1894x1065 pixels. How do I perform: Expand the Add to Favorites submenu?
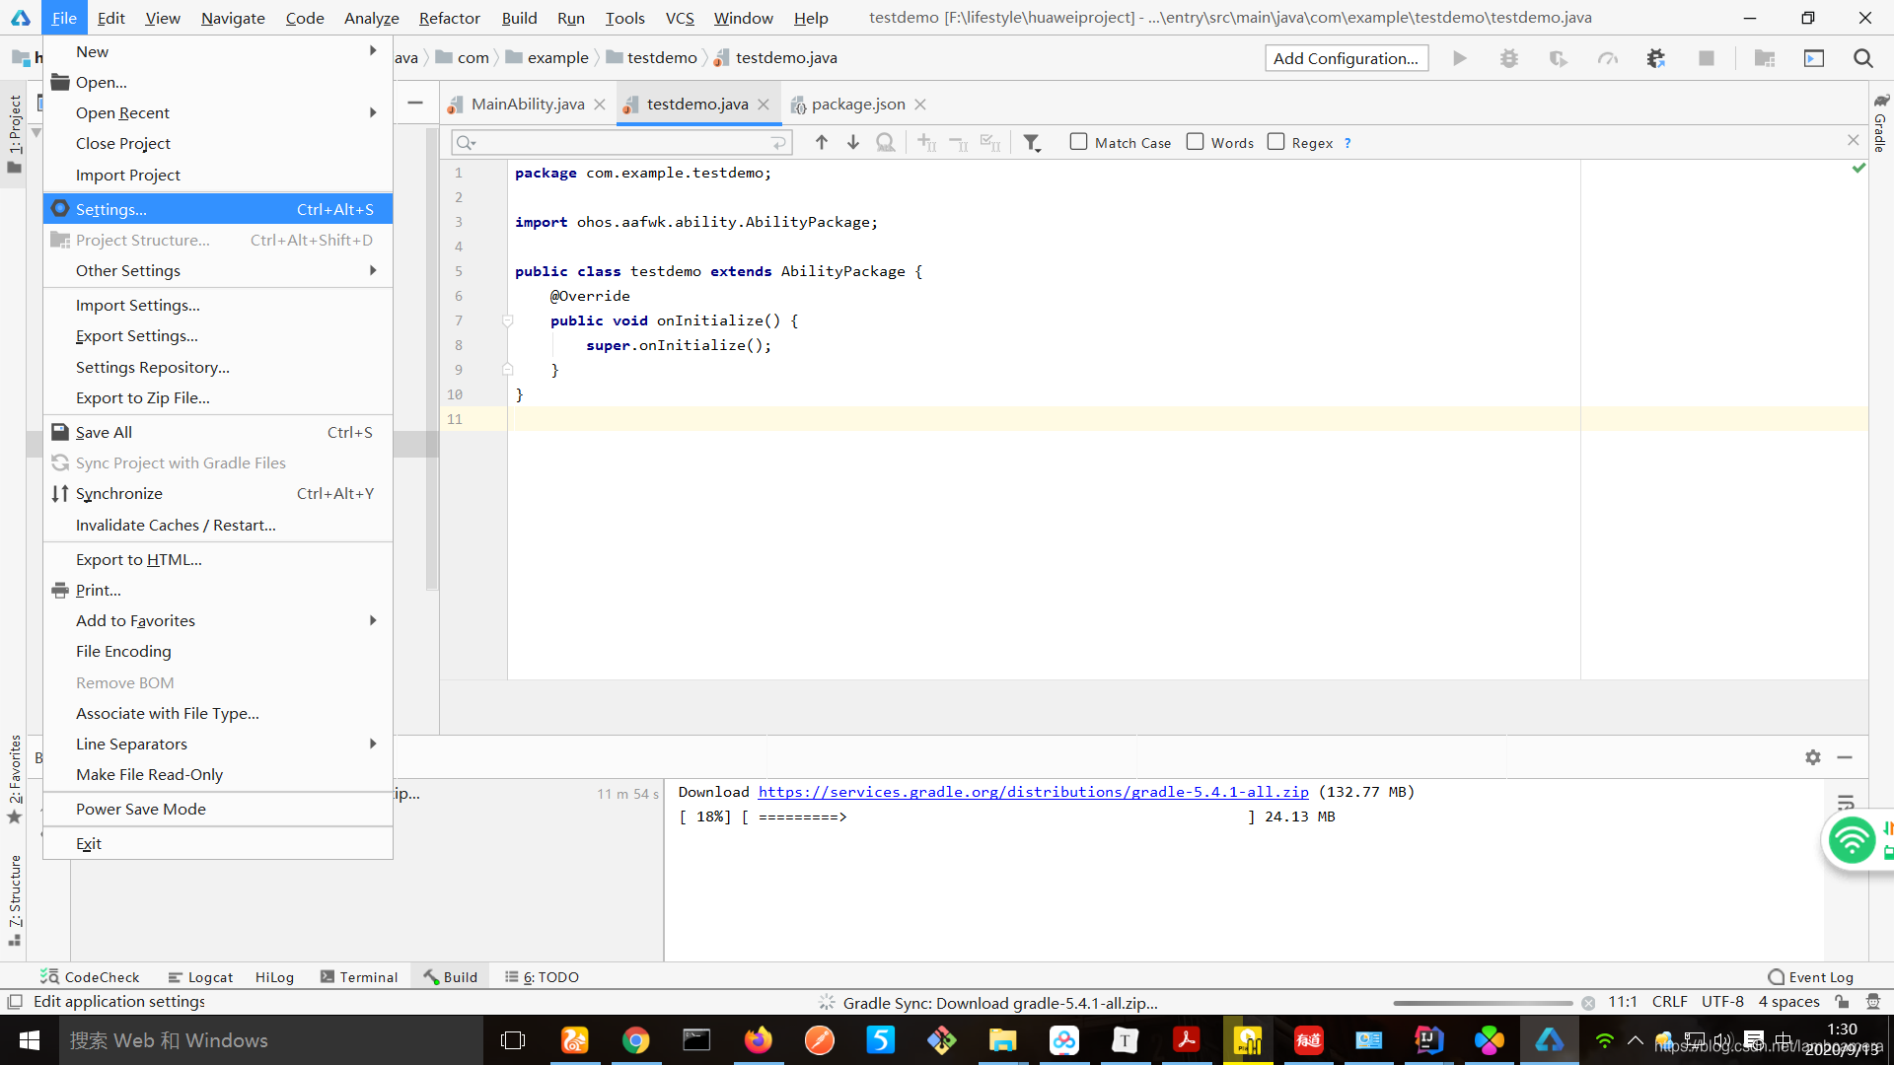pos(218,620)
